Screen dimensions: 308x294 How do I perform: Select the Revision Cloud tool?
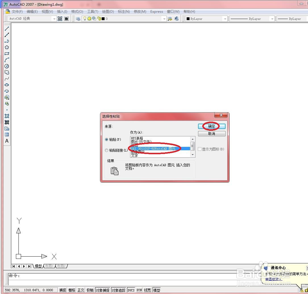pos(7,73)
